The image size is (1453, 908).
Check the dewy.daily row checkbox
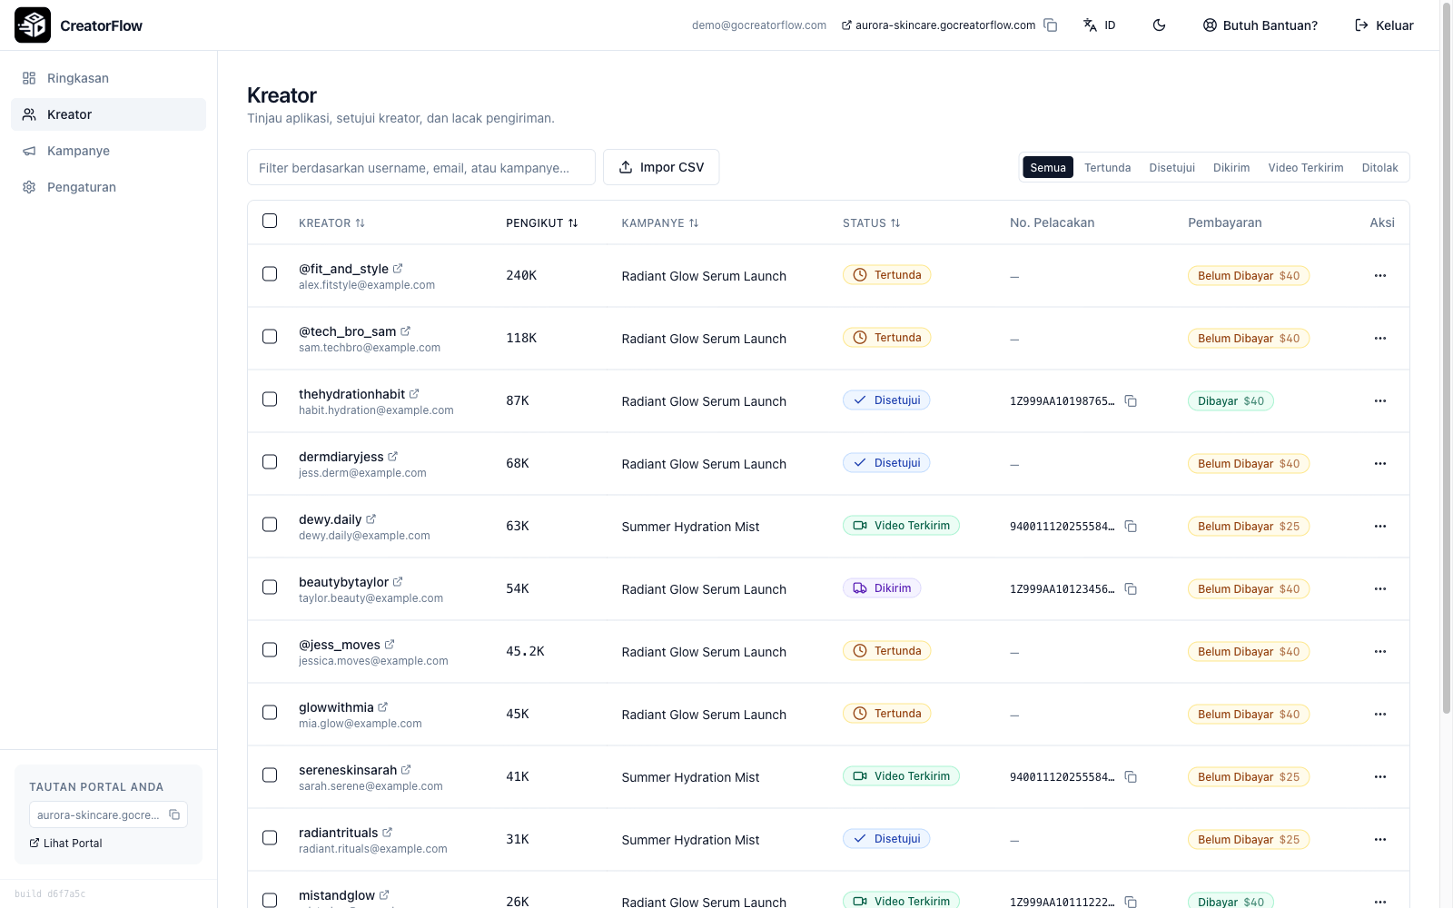pos(270,525)
